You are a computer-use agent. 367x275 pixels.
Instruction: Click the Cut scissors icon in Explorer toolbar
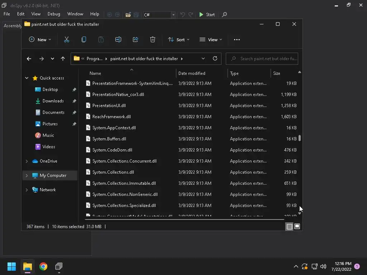point(67,39)
